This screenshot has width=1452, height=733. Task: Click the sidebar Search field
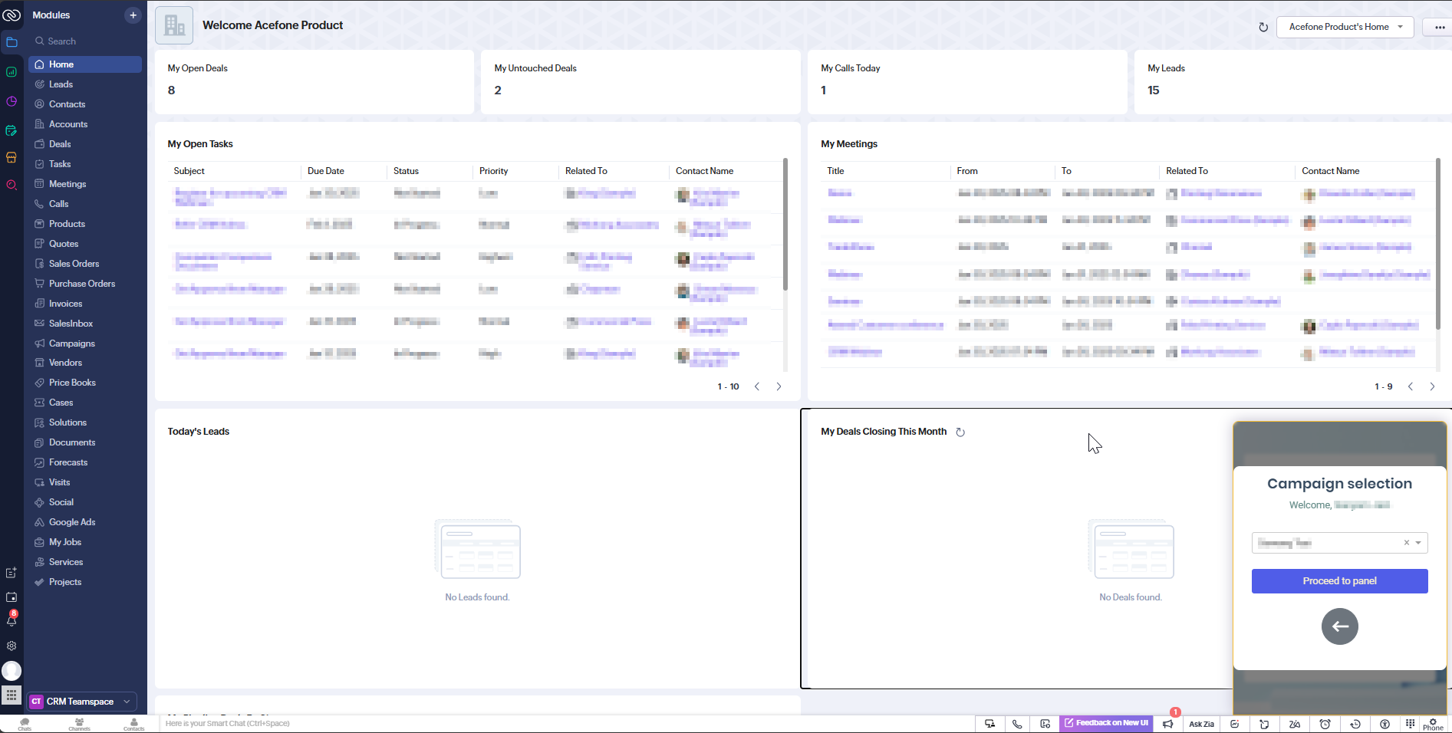point(84,41)
